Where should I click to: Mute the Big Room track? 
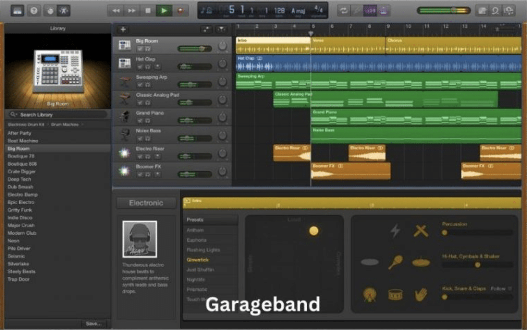(x=140, y=49)
